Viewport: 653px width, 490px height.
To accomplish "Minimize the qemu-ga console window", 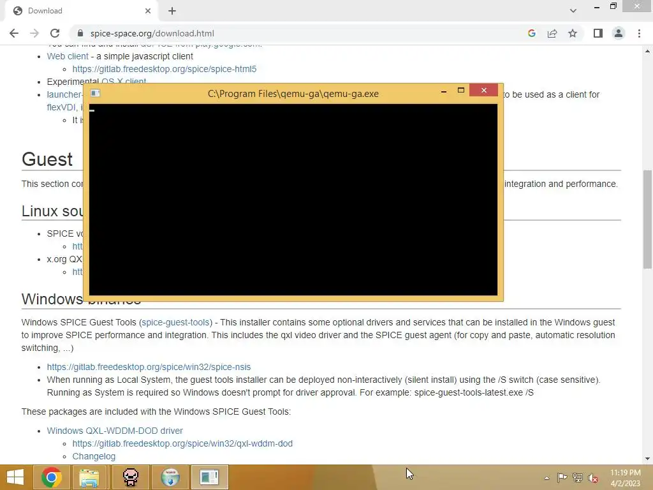I will (x=444, y=91).
